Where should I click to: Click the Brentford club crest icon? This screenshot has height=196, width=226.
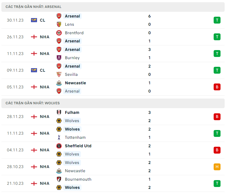(59, 33)
